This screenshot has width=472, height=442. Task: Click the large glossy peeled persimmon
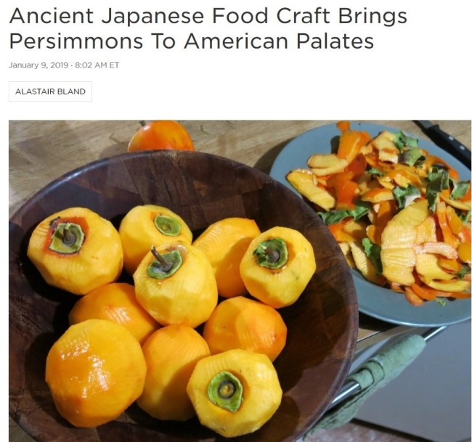pyautogui.click(x=96, y=373)
